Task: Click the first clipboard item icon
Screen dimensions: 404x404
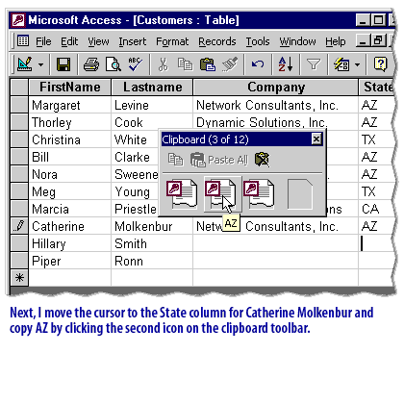Action: coord(182,194)
